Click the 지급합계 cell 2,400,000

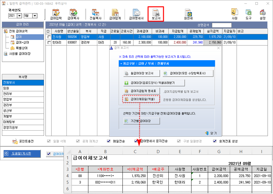(178, 42)
